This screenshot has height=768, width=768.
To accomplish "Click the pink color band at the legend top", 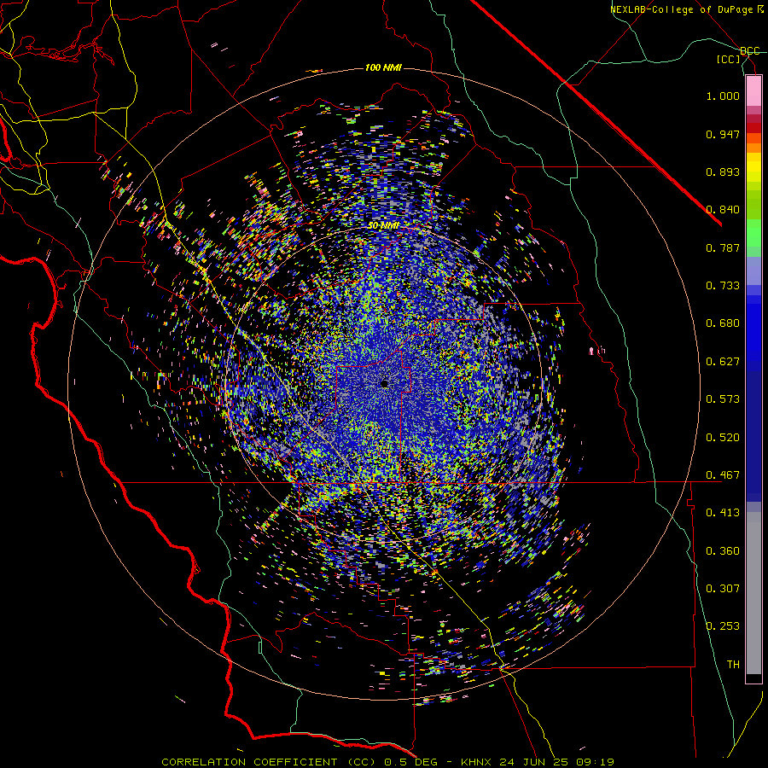I will (x=753, y=91).
